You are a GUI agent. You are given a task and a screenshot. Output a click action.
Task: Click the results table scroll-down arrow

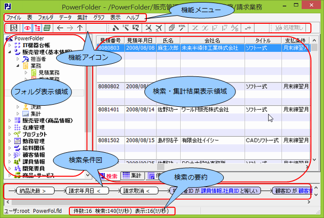pyautogui.click(x=314, y=159)
